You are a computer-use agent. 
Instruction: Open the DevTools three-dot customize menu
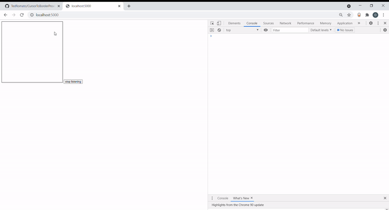[x=378, y=23]
